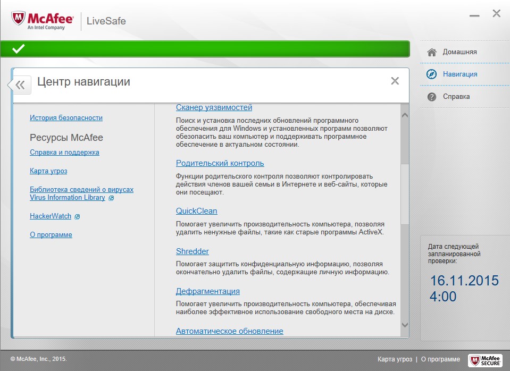Screen dimensions: 510x371
Task: Click the Центр навигации title
Action: [x=83, y=82]
